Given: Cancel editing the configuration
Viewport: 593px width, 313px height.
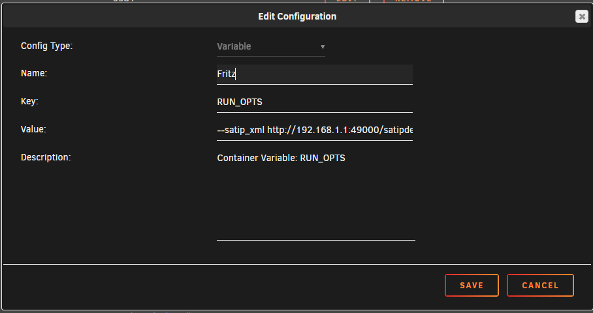Looking at the screenshot, I should pyautogui.click(x=540, y=286).
